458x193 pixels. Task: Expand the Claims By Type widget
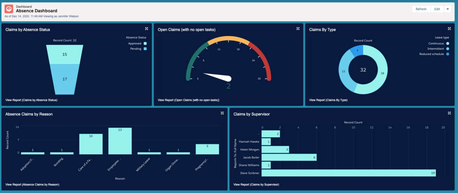449,29
